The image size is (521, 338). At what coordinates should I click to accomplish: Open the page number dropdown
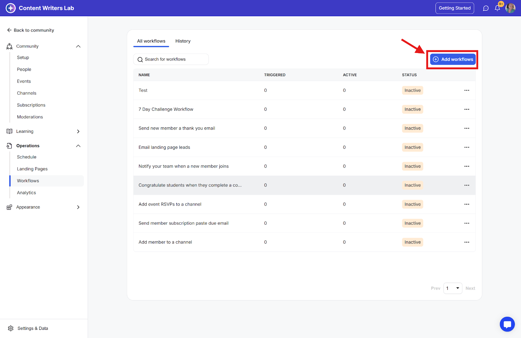[453, 288]
